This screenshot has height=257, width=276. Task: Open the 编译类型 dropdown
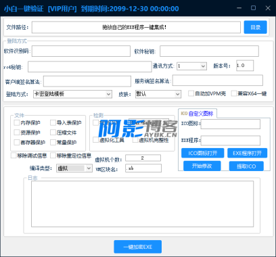[x=74, y=168]
